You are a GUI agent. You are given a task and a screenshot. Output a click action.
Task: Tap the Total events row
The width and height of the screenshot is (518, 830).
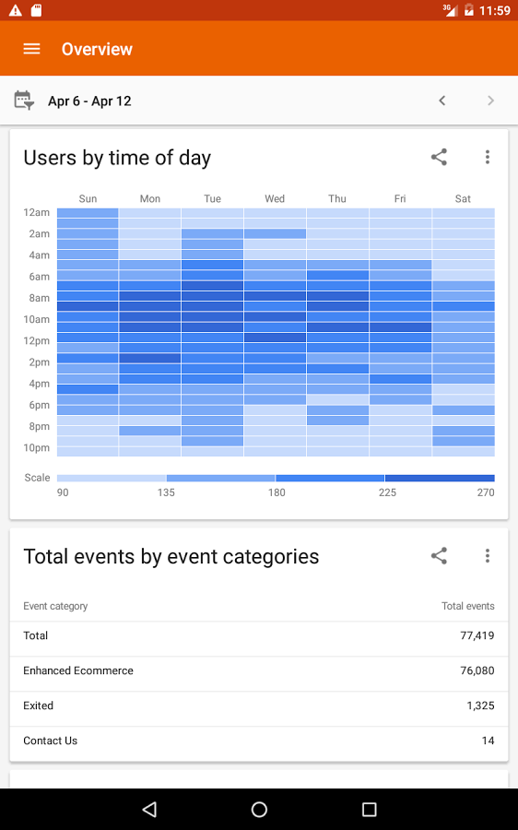click(259, 635)
